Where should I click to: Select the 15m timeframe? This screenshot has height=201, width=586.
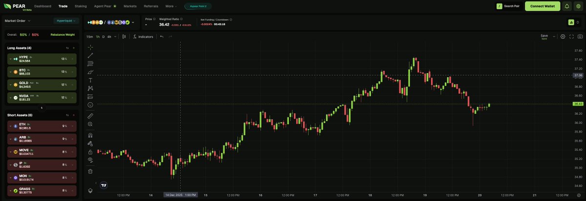[89, 37]
